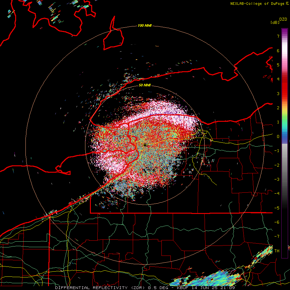
Task: Click the -1 value on the scale
Action: 277,151
